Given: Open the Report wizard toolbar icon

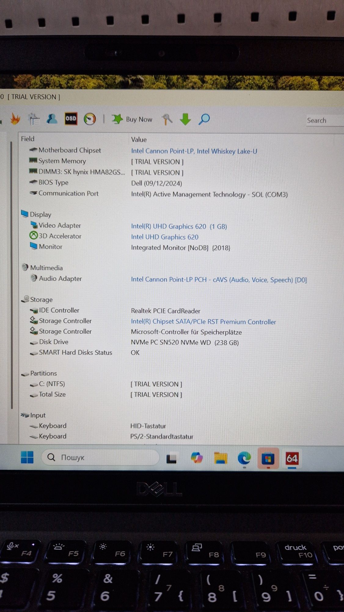Looking at the screenshot, I should [34, 119].
